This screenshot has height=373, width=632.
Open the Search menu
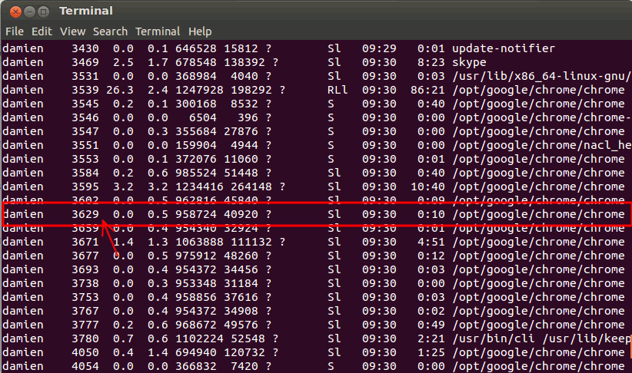click(110, 31)
